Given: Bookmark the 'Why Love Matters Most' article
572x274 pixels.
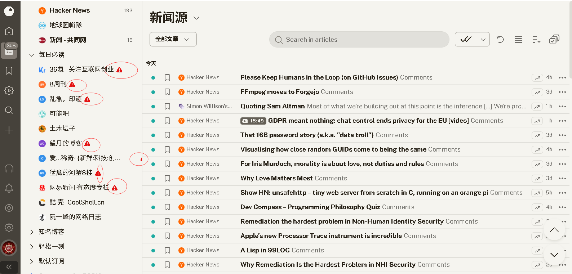Looking at the screenshot, I should pyautogui.click(x=167, y=178).
